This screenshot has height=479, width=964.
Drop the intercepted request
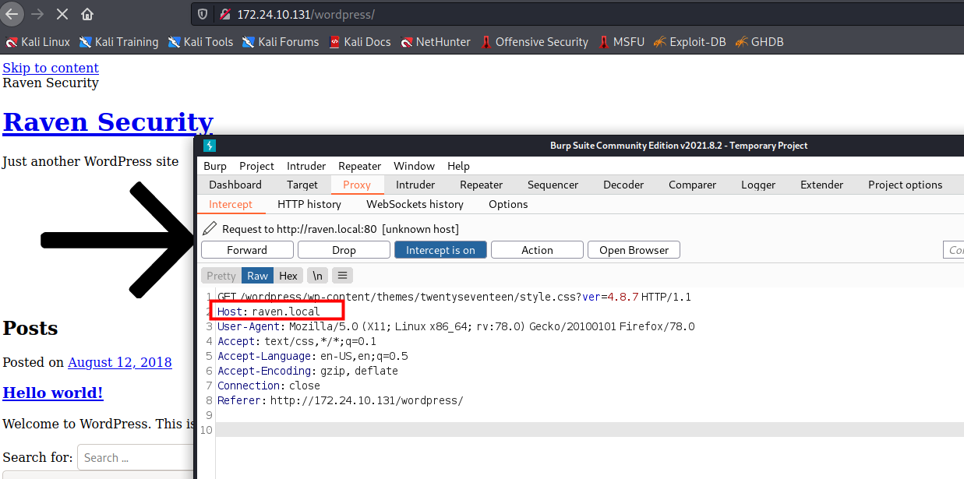tap(344, 250)
